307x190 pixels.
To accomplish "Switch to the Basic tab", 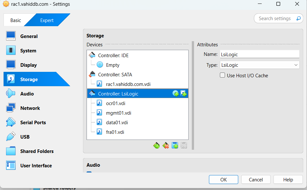I will coord(16,20).
